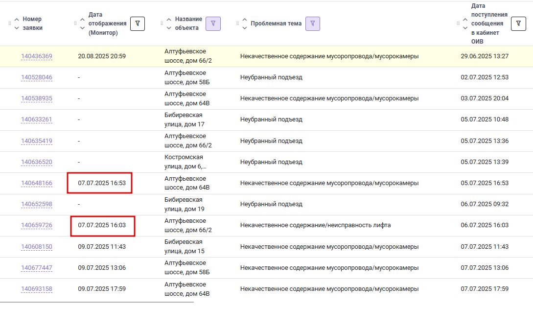This screenshot has width=533, height=309.
Task: Open request 140608150
Action: tap(37, 247)
